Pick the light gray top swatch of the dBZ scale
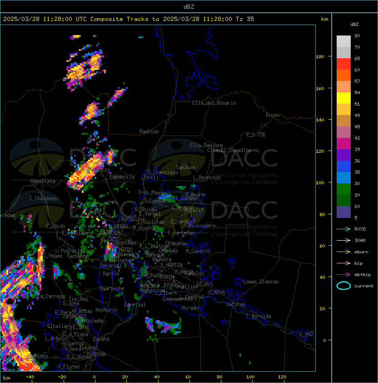Screen dimensions: 378x383 343,41
